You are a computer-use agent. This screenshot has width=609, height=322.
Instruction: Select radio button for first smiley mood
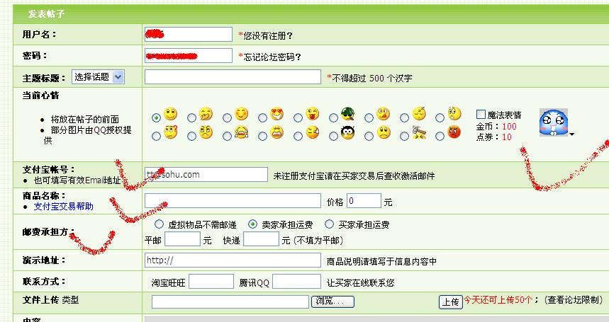coord(156,117)
